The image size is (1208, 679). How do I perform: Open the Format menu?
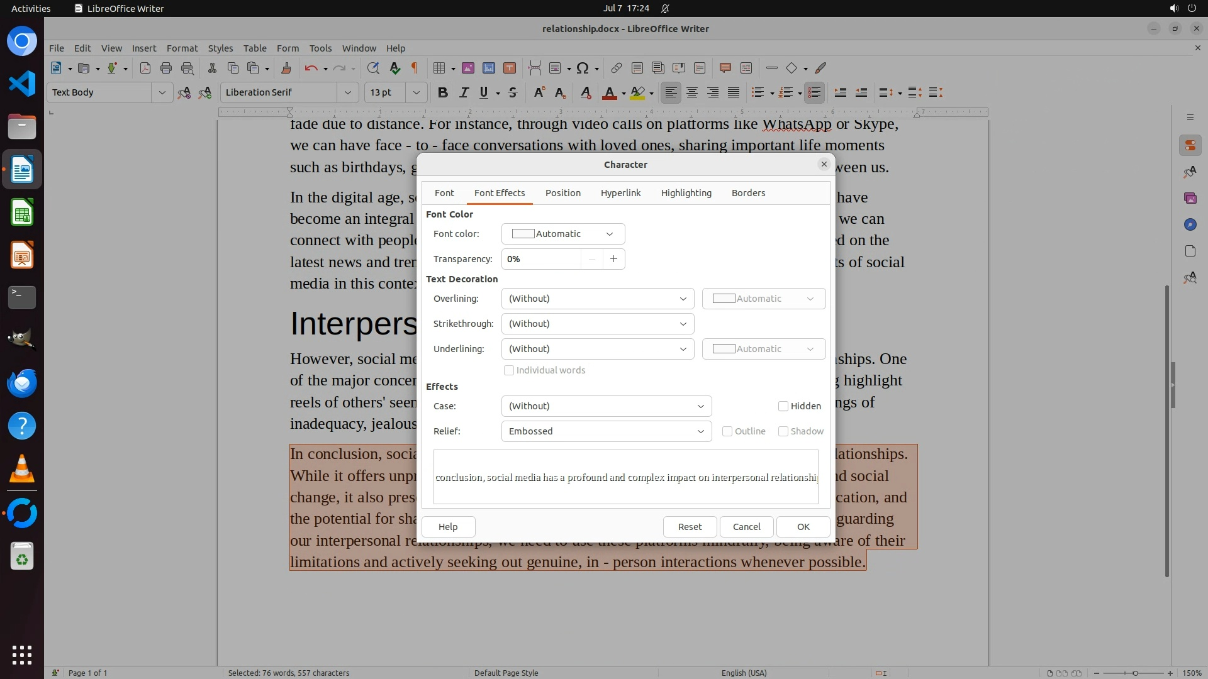[182, 48]
